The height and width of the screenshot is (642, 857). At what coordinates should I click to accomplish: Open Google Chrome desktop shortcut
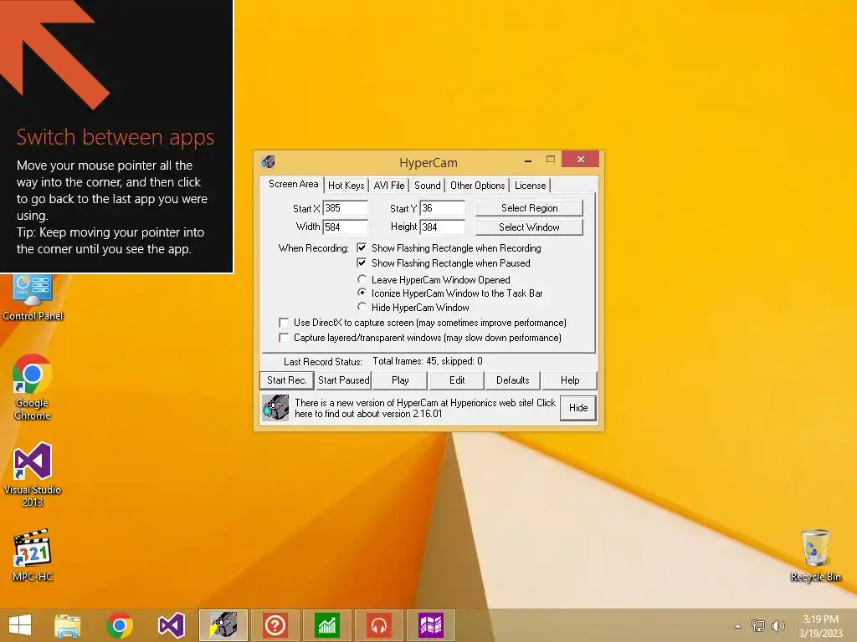[33, 386]
